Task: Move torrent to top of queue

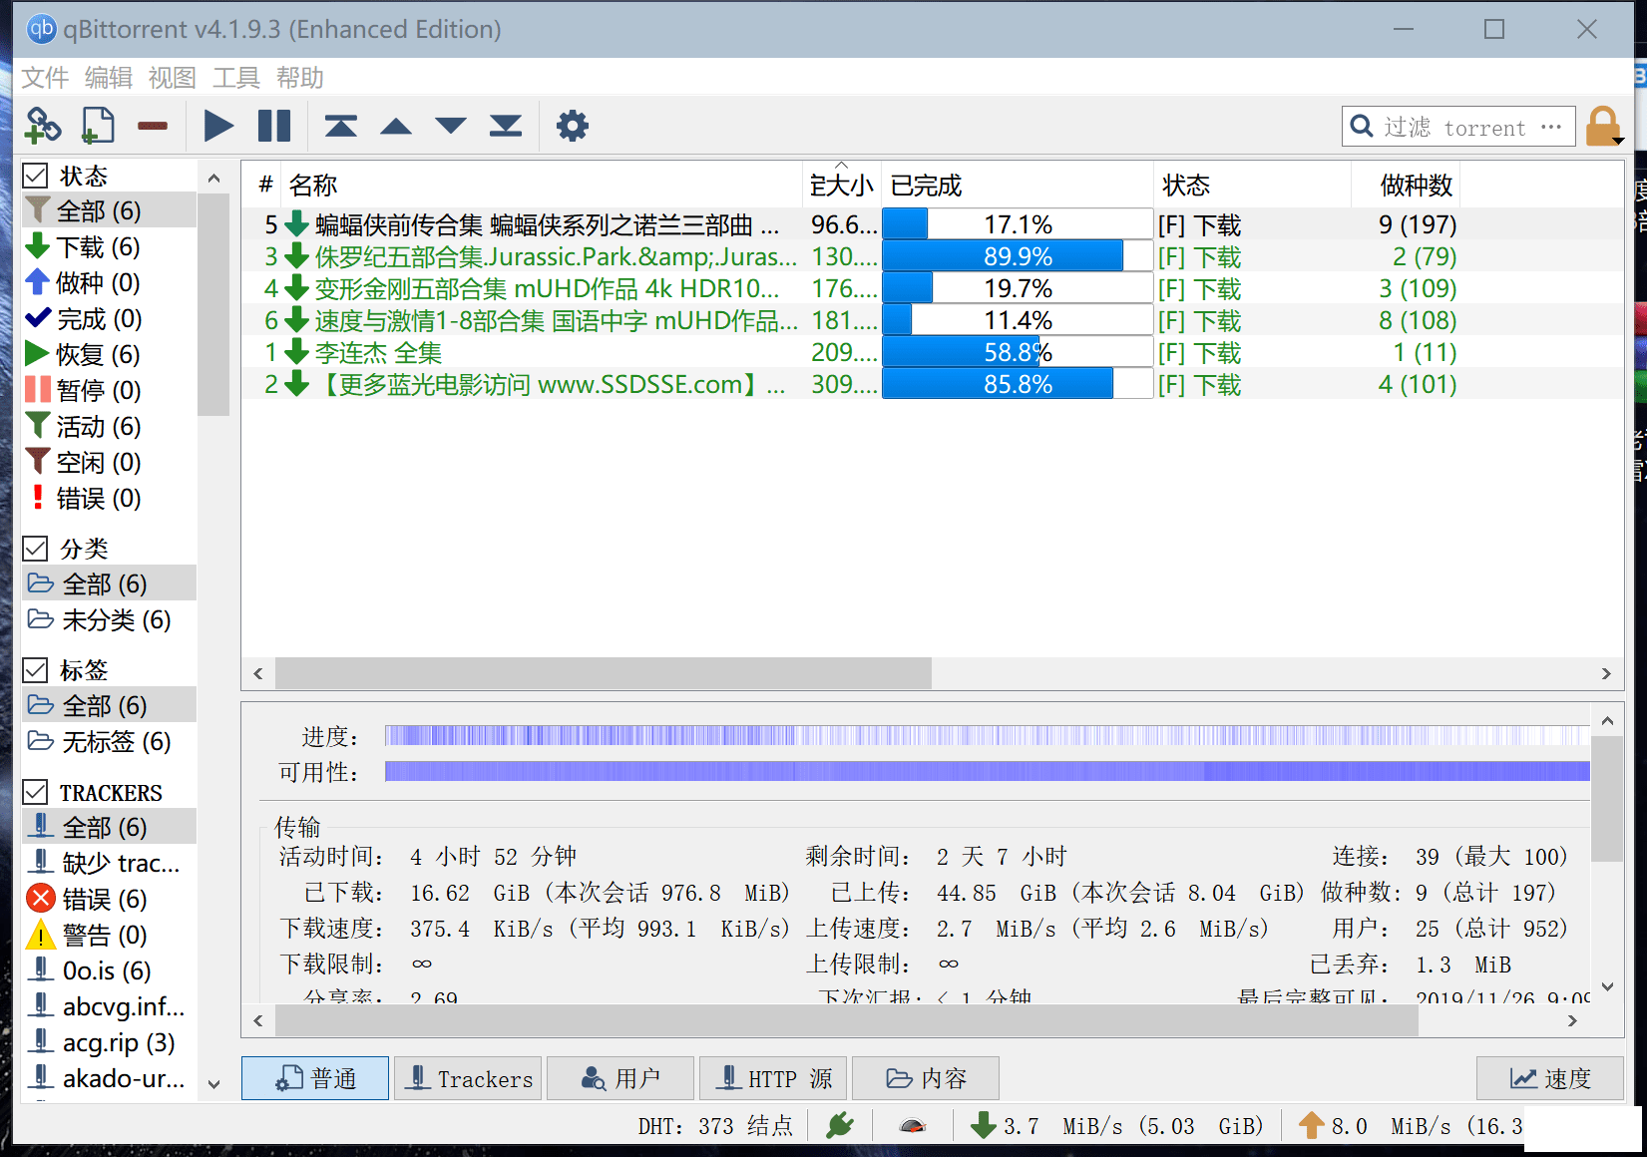Action: pos(340,126)
